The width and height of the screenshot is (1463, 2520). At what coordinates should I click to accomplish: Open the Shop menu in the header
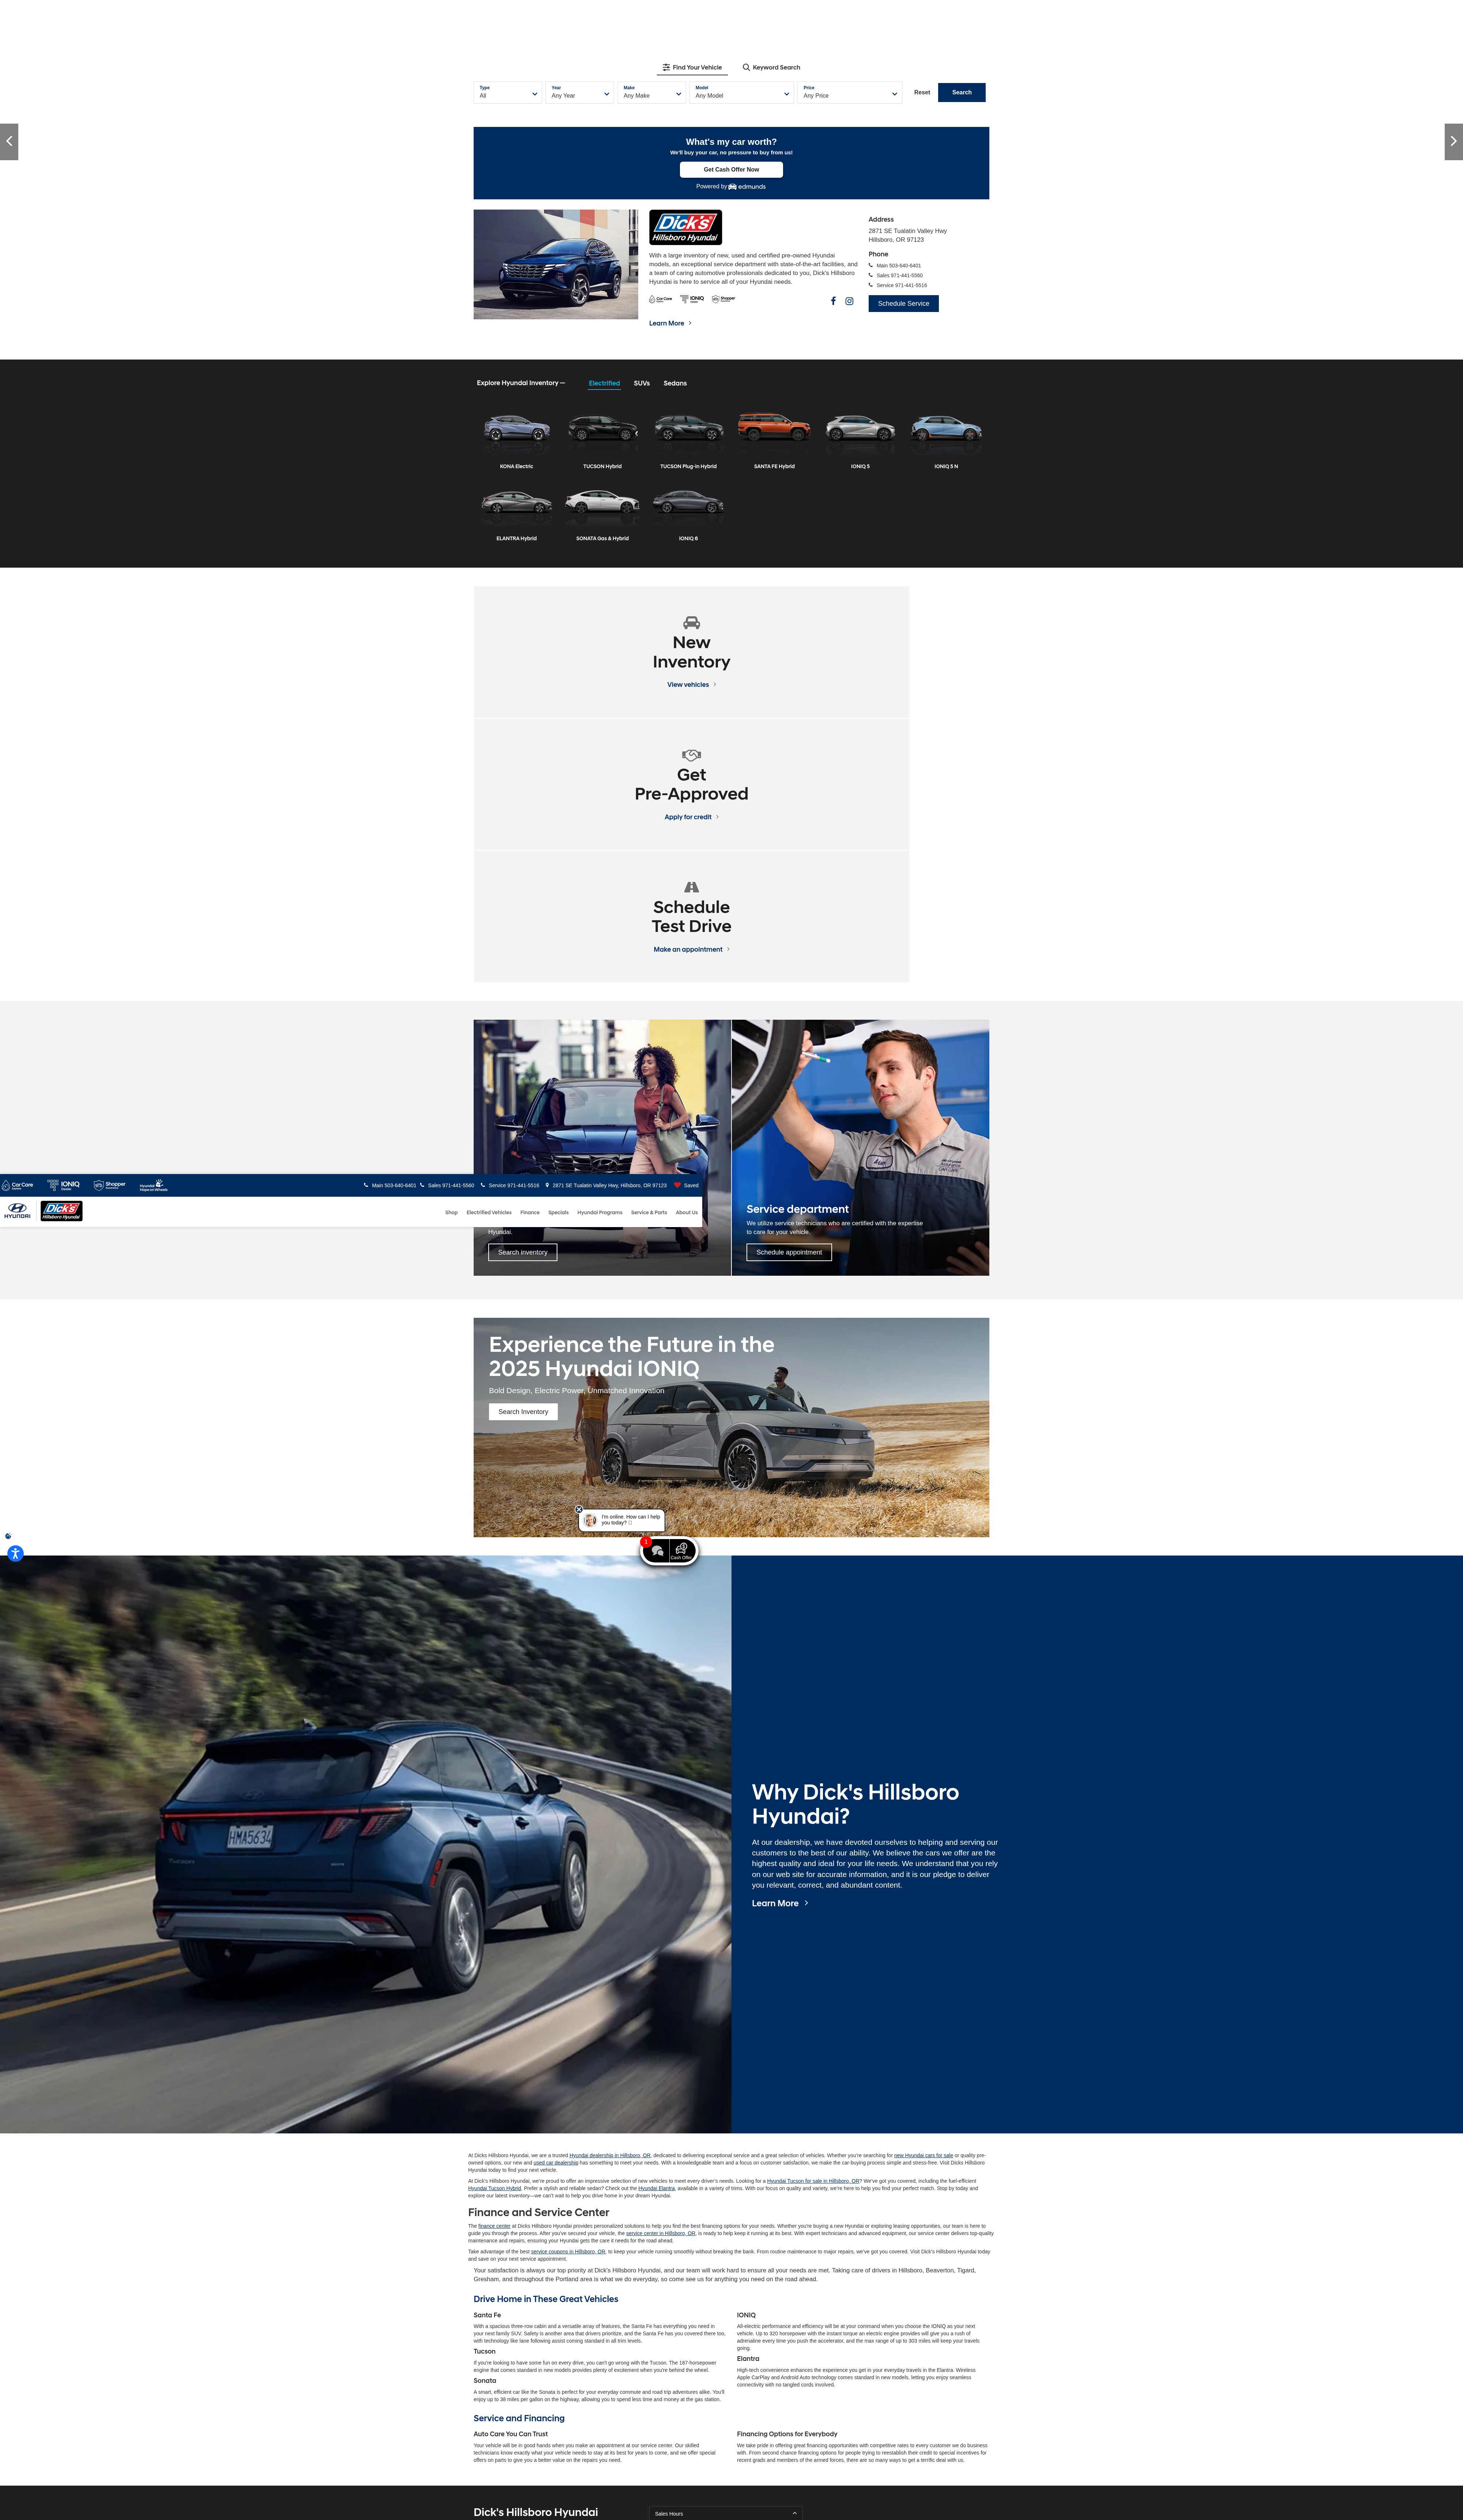[x=451, y=1212]
